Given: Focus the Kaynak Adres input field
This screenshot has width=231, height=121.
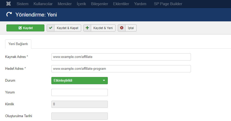Looking at the screenshot, I should pos(121,57).
